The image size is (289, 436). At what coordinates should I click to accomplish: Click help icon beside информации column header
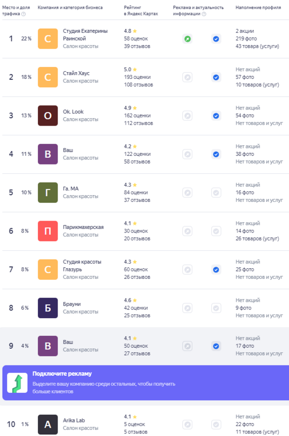(x=204, y=14)
